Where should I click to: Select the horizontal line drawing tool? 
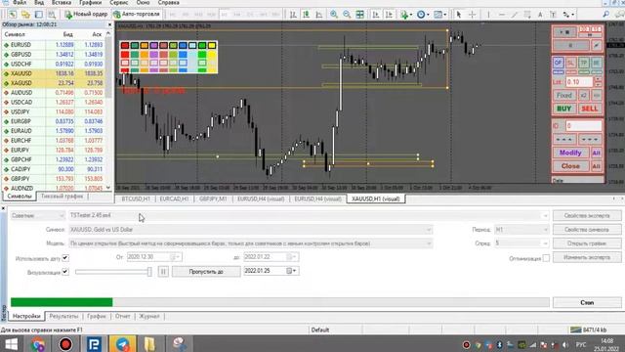tap(501, 15)
